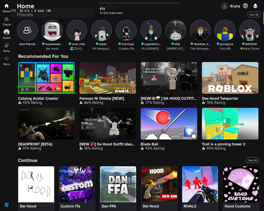The height and width of the screenshot is (211, 264).
Task: Click Der Hood status under haydeeeee
Action: (52, 49)
